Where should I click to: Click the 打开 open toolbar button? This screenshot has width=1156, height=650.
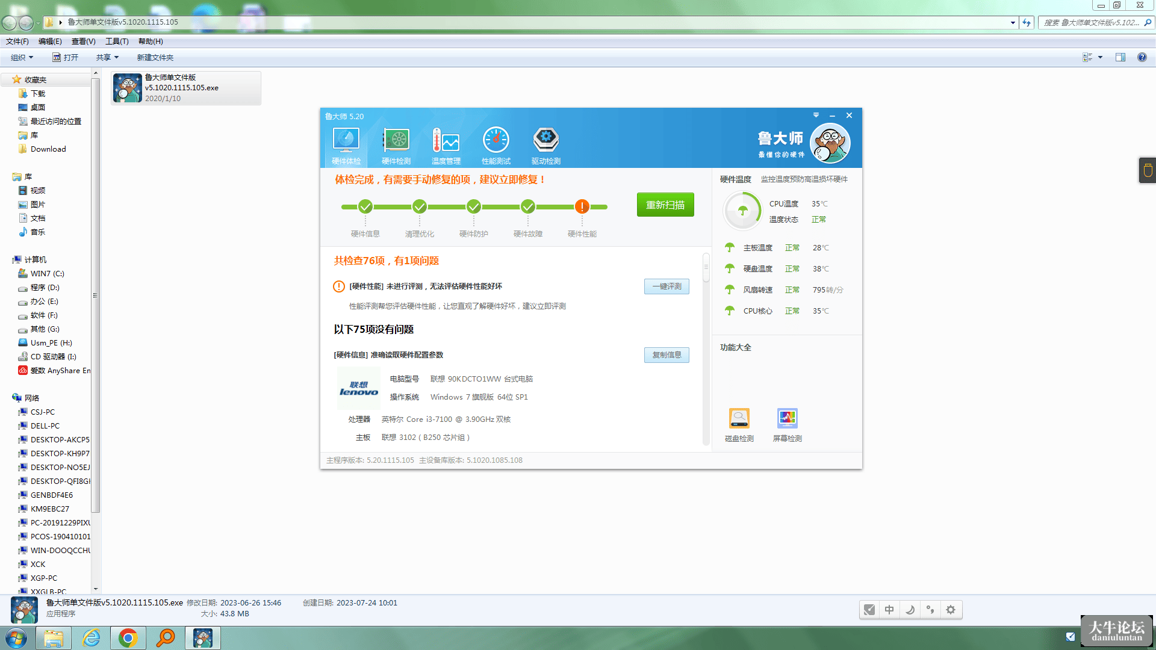coord(65,57)
